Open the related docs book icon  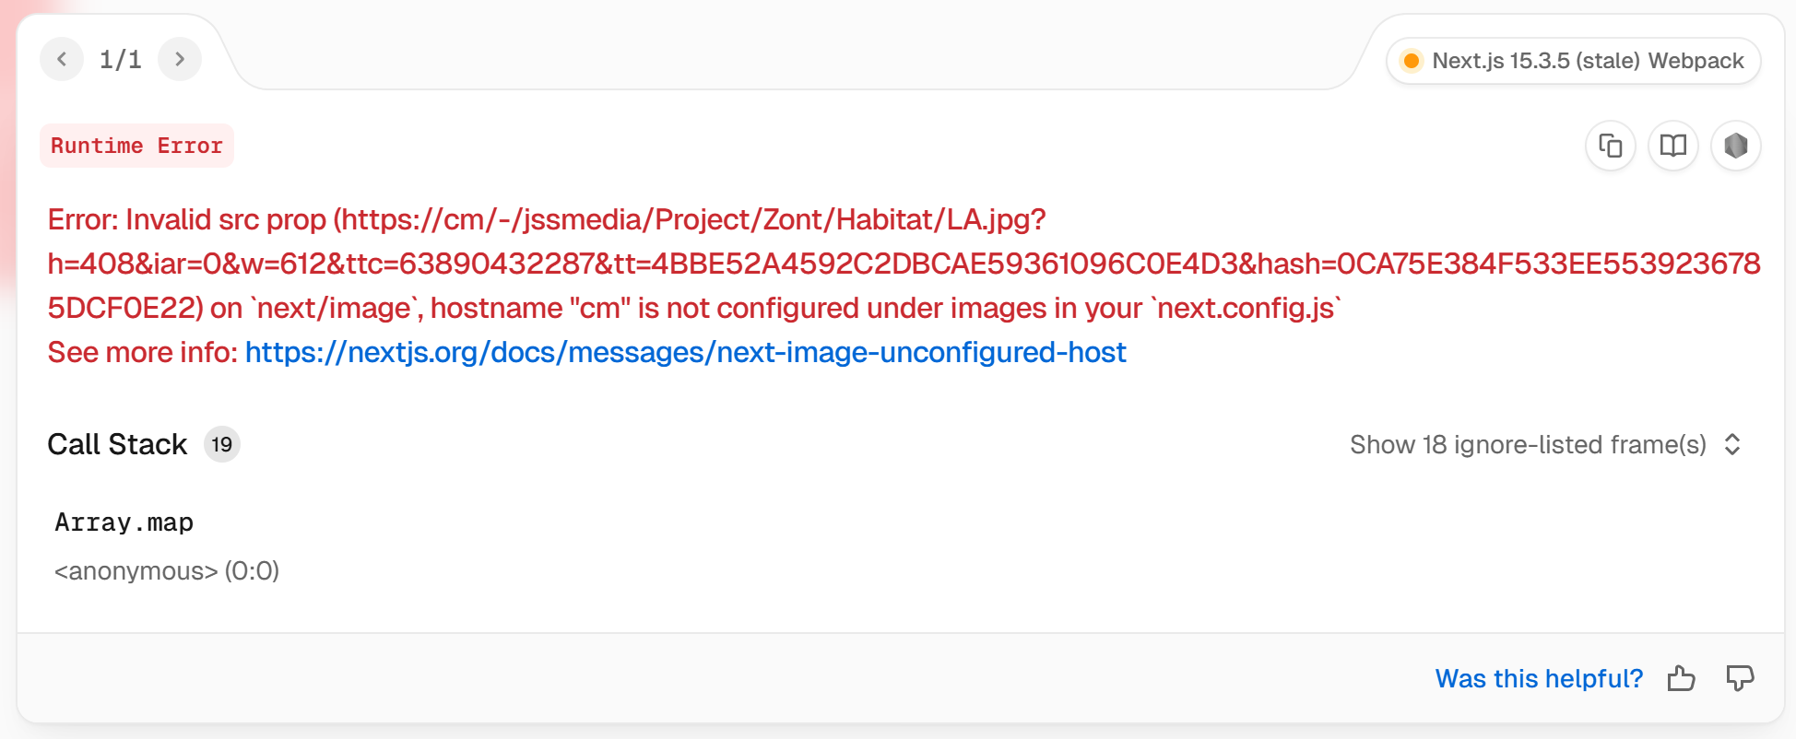(x=1673, y=146)
